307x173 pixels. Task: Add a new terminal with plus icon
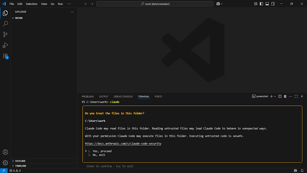coord(271,96)
